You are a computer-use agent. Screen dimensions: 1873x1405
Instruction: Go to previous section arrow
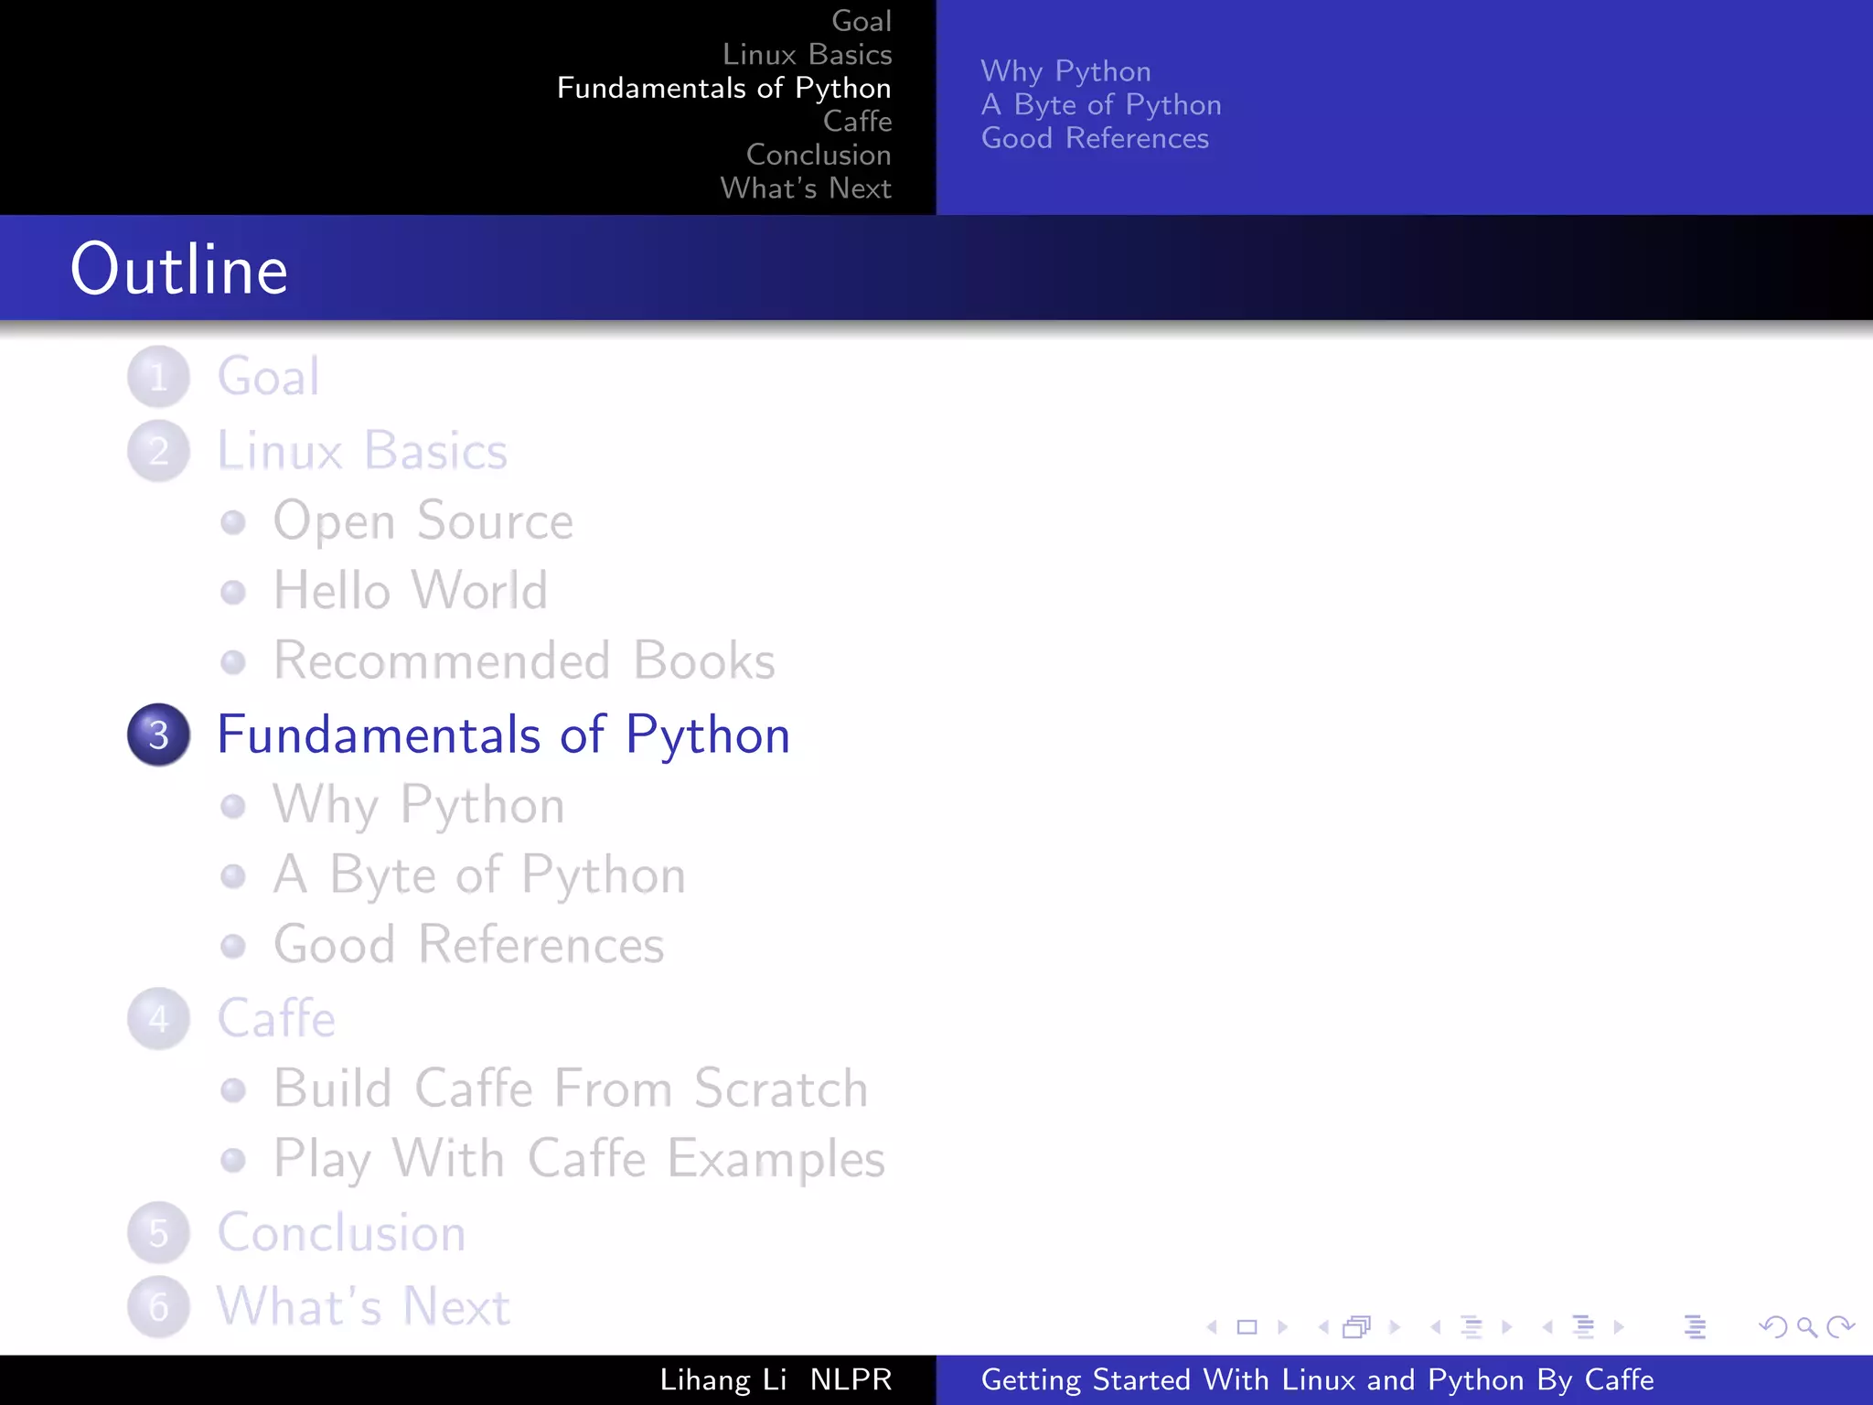(x=1547, y=1326)
